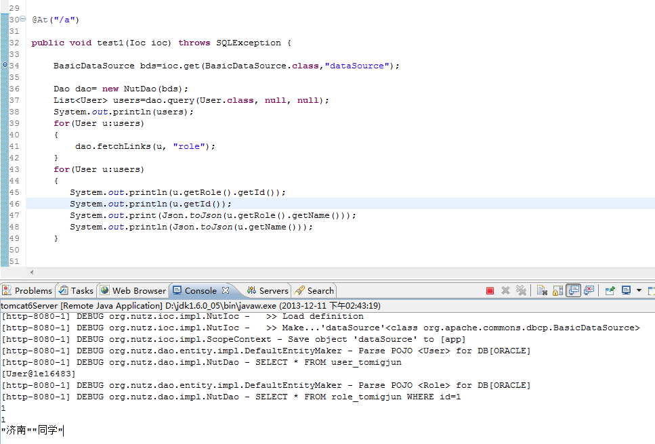655x444 pixels.
Task: Switch to the Web Browser tab
Action: [x=133, y=291]
